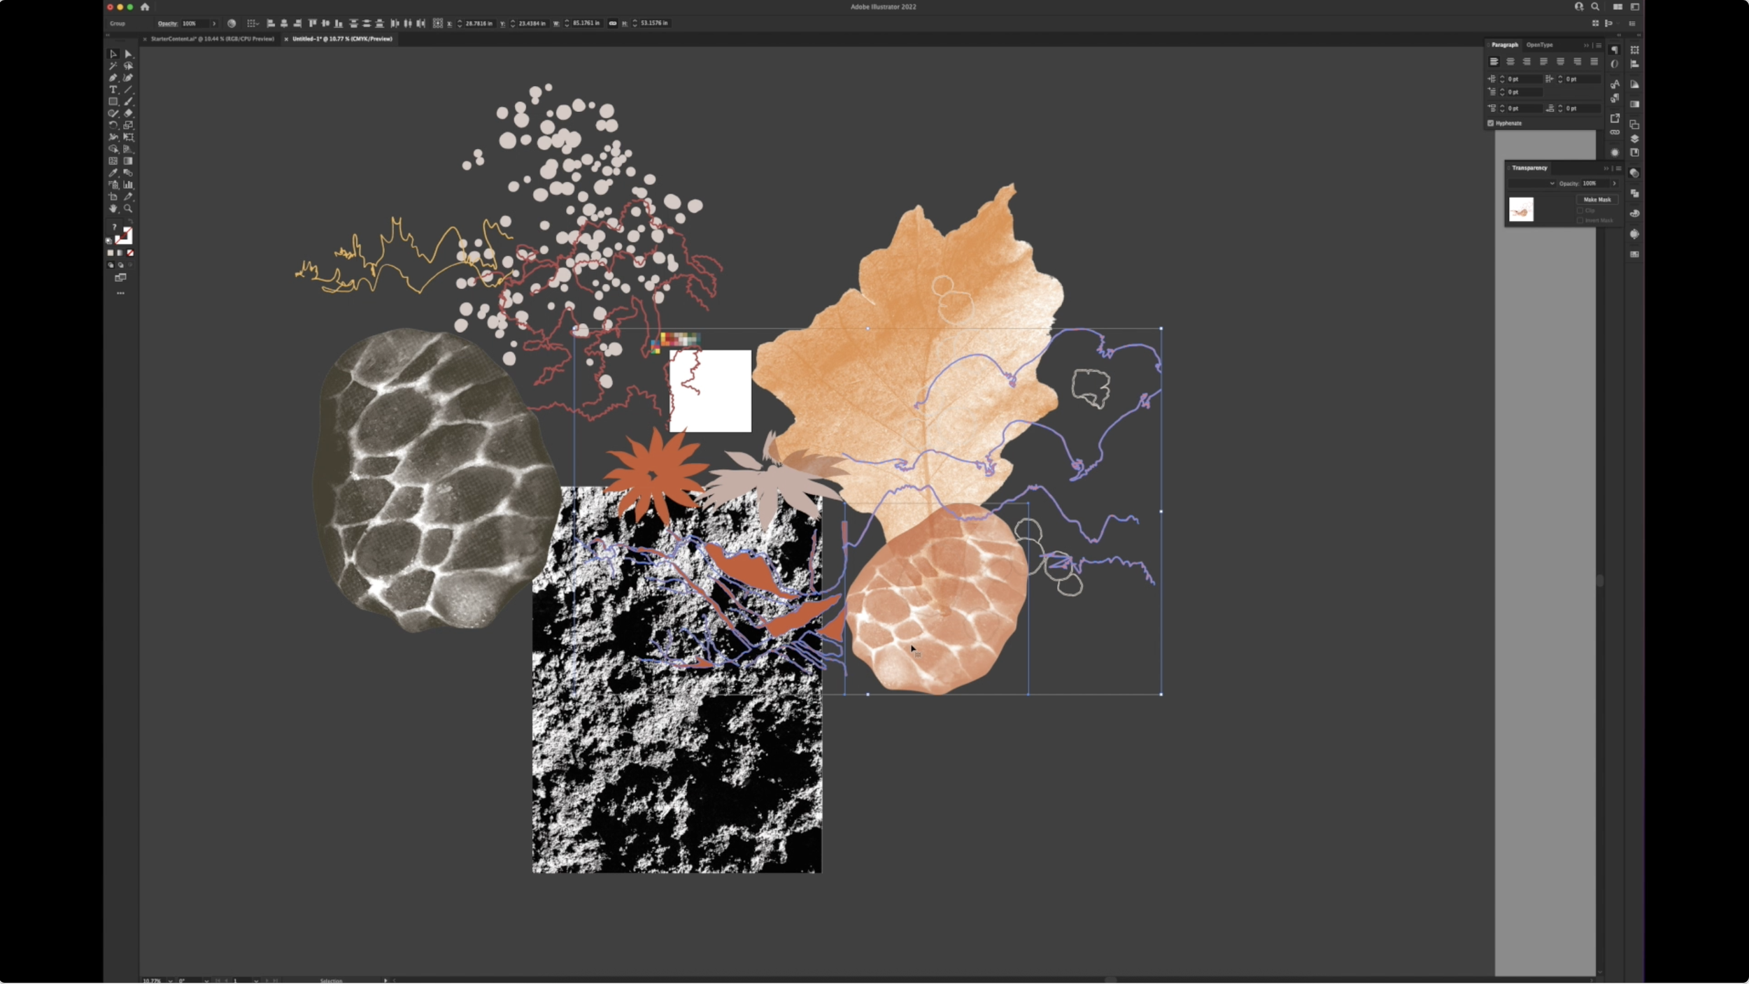Select the Shaper tool
Image resolution: width=1749 pixels, height=984 pixels.
coord(113,113)
